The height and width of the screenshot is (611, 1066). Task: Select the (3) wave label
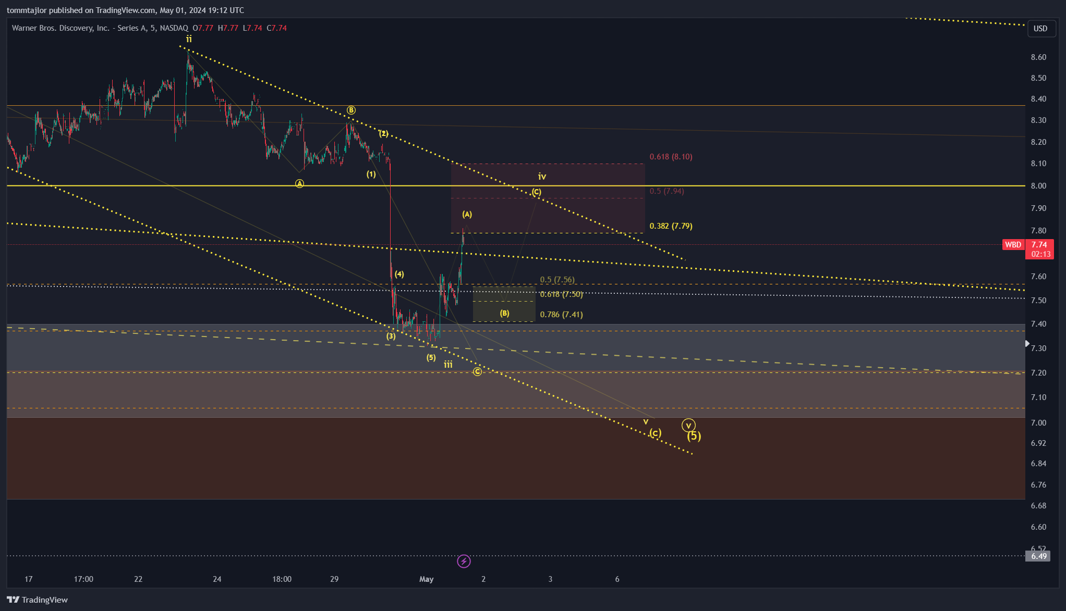pos(391,336)
